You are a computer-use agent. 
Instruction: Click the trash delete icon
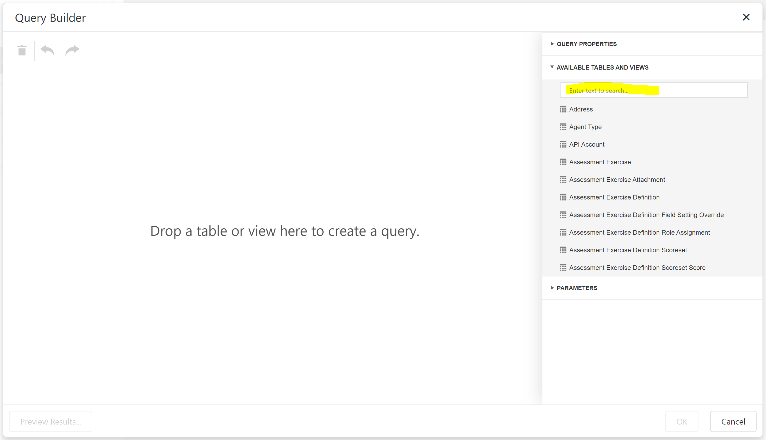pyautogui.click(x=22, y=50)
